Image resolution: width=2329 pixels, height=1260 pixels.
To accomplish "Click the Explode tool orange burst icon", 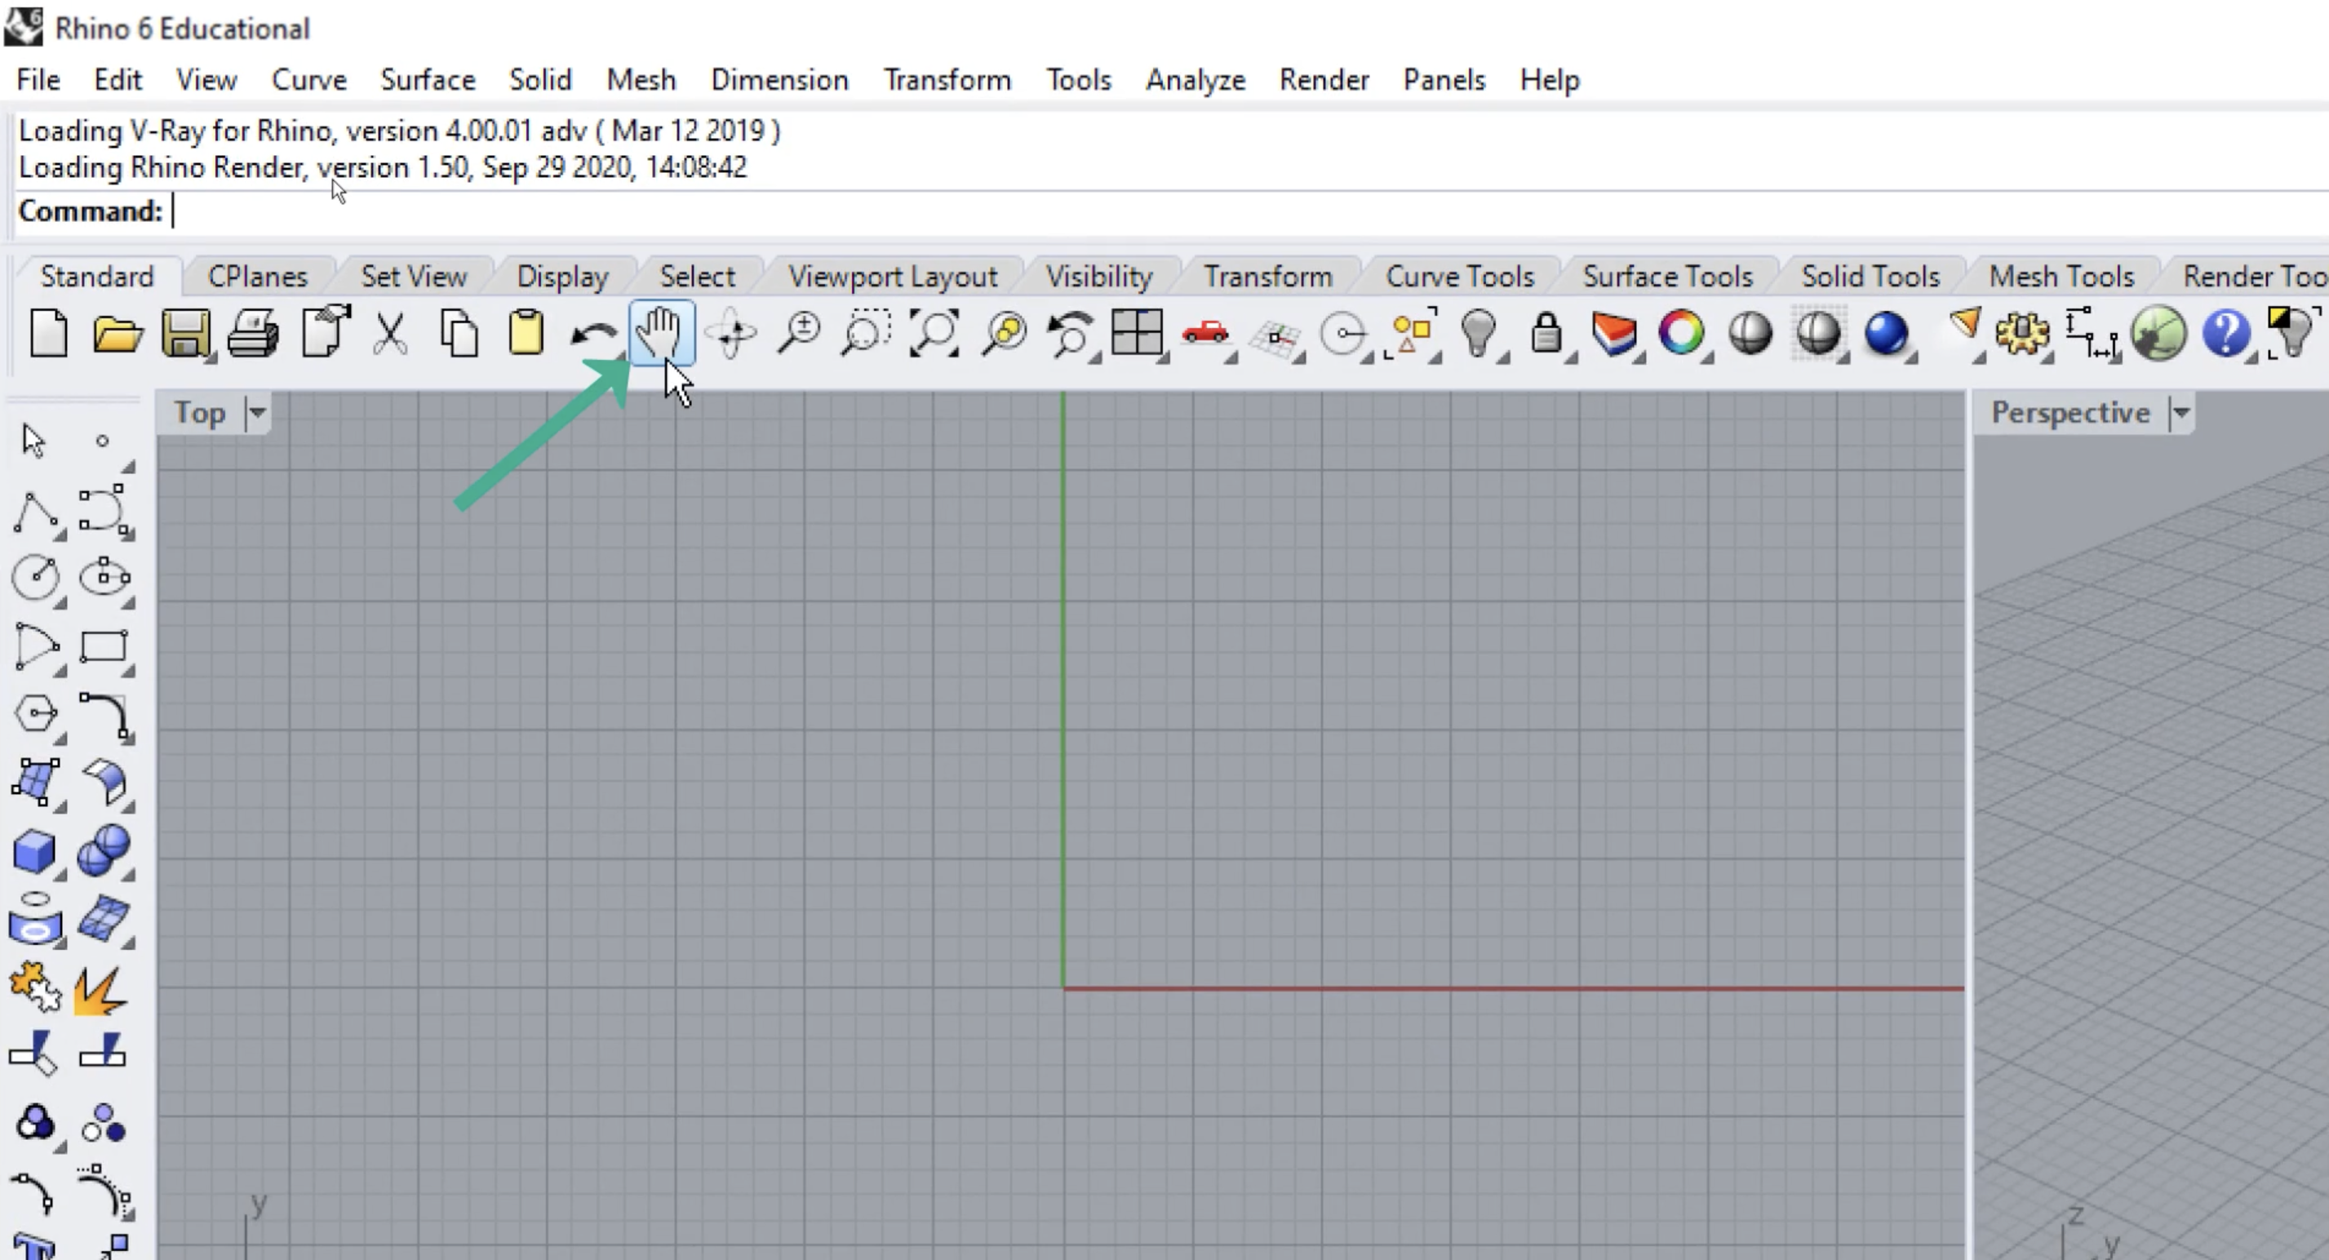I will coord(101,990).
